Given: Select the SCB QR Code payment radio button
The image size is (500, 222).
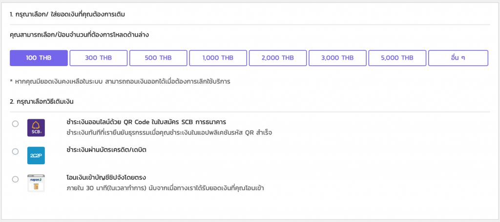Looking at the screenshot, I should 15,124.
